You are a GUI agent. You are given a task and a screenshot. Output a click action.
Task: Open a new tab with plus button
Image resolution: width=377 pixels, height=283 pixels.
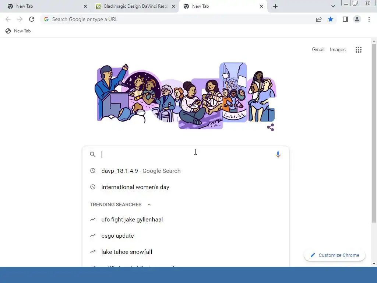[x=275, y=6]
